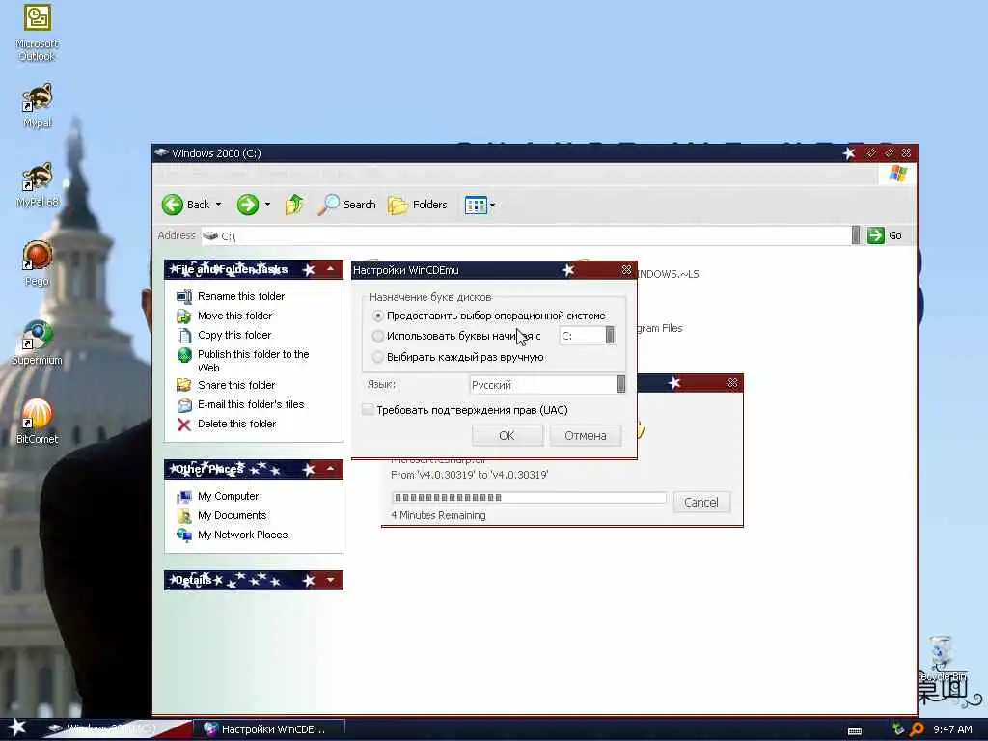This screenshot has height=741, width=988.
Task: Click the Move this folder icon
Action: coord(184,316)
